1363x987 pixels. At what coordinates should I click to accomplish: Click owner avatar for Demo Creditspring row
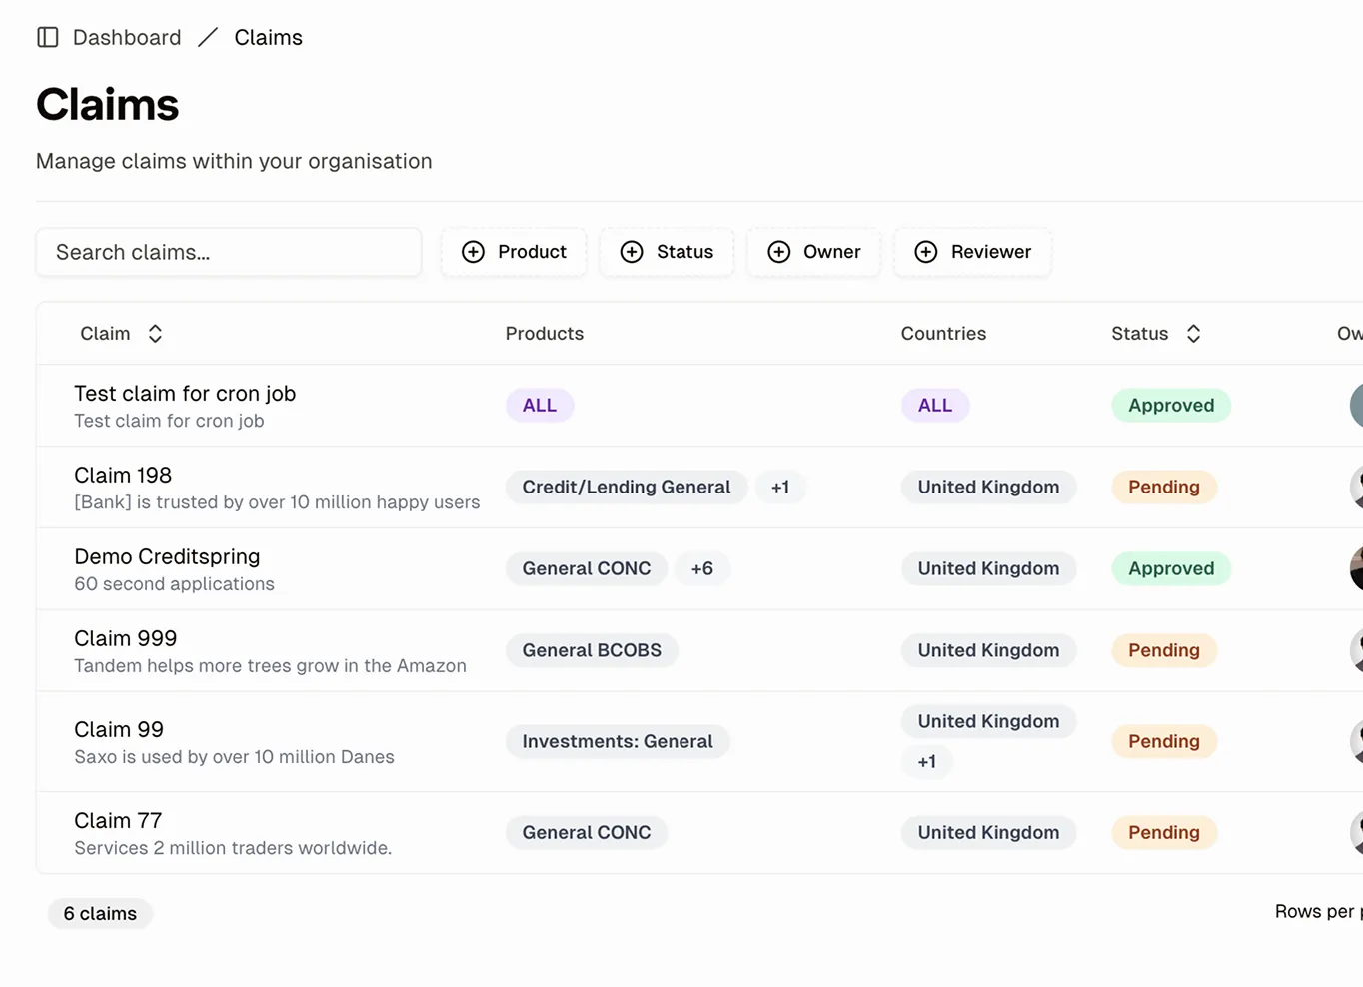pos(1356,568)
